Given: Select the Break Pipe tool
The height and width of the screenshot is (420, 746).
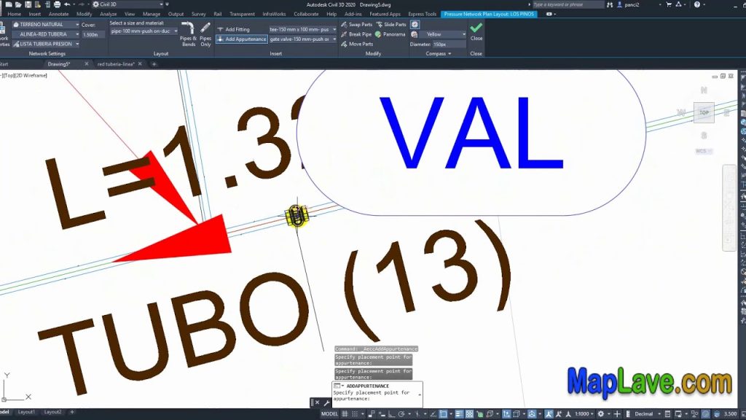Looking at the screenshot, I should point(360,34).
